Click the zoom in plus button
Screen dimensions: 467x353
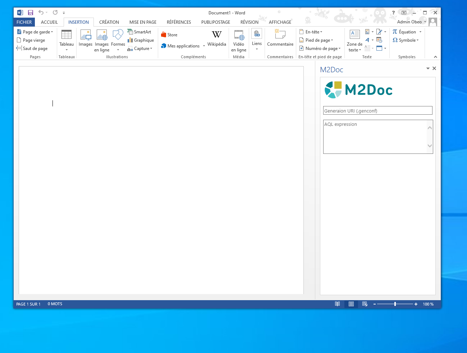(x=416, y=304)
